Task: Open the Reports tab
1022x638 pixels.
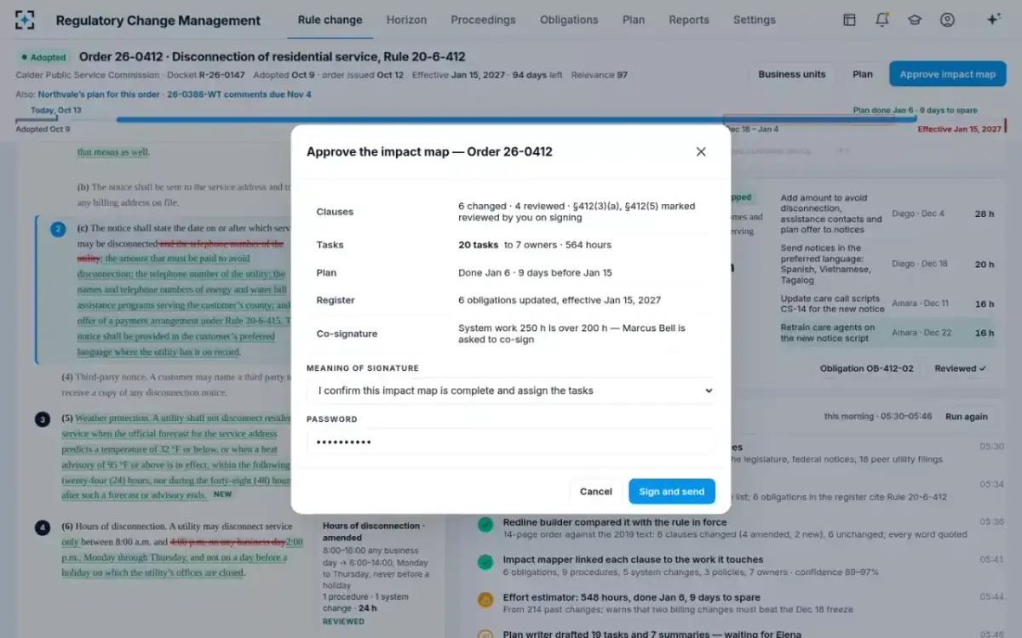Action: pyautogui.click(x=689, y=20)
